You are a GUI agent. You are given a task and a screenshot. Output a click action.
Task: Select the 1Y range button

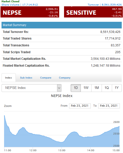(117, 88)
